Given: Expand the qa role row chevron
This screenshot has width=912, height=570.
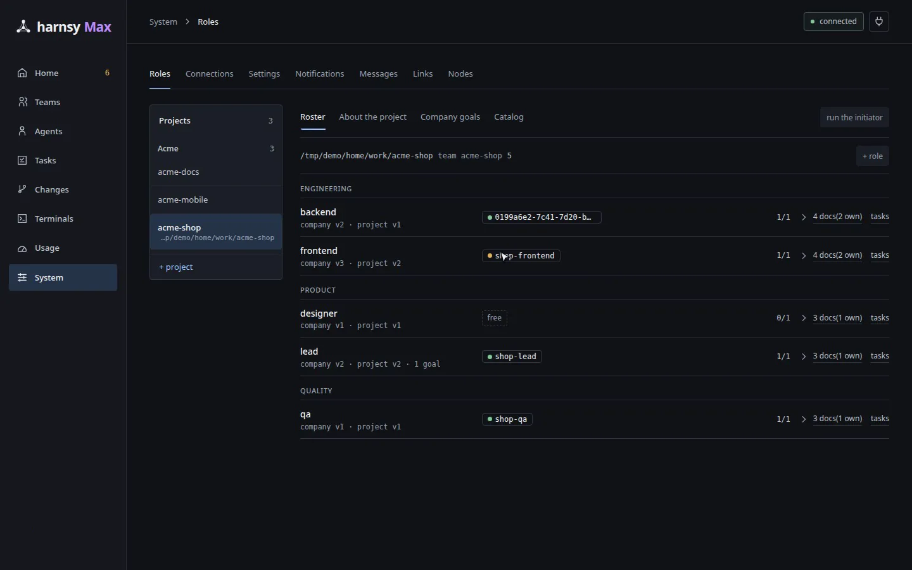Looking at the screenshot, I should pyautogui.click(x=804, y=419).
